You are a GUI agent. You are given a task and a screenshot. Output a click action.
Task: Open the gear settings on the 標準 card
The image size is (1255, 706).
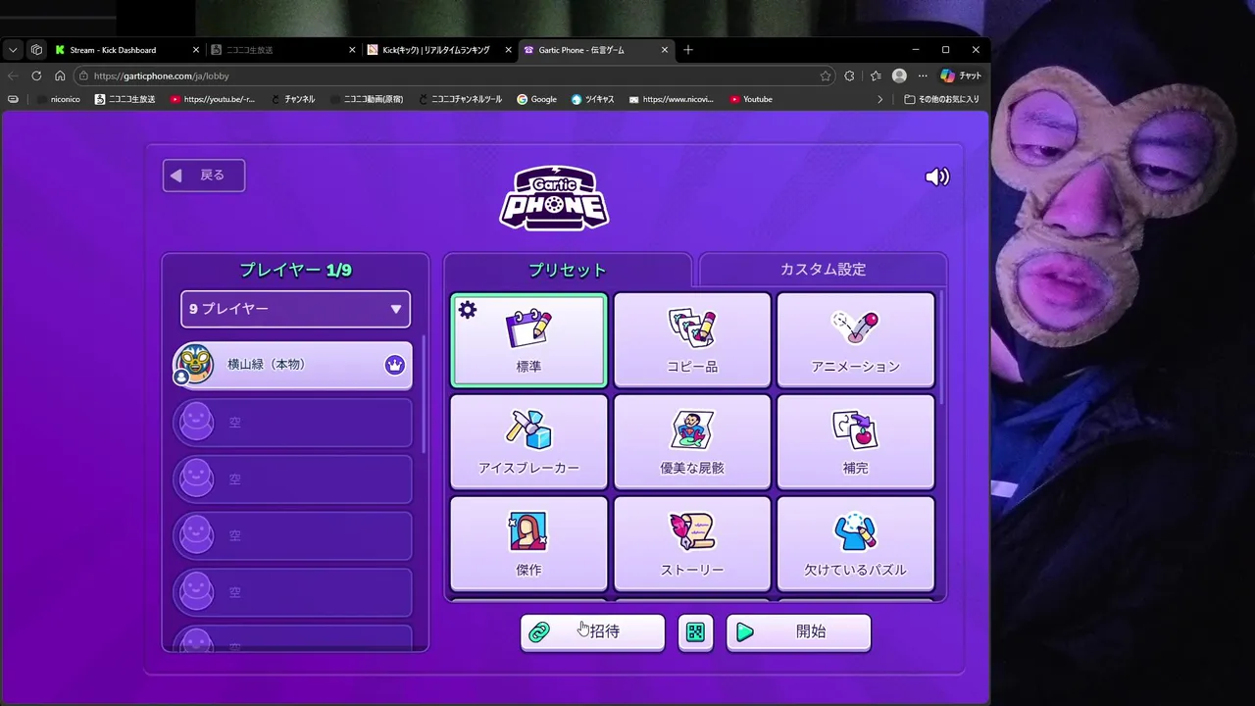point(468,310)
